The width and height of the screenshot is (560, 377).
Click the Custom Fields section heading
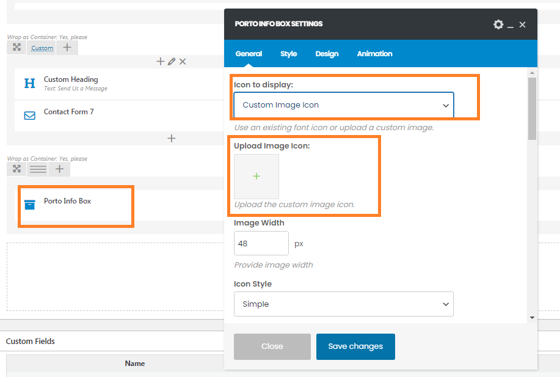(x=31, y=342)
